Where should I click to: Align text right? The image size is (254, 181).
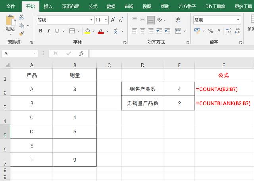pyautogui.click(x=151, y=31)
